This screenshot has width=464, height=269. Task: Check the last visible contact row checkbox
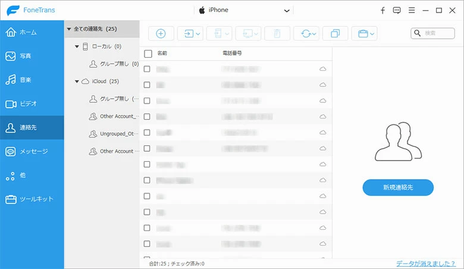148,243
